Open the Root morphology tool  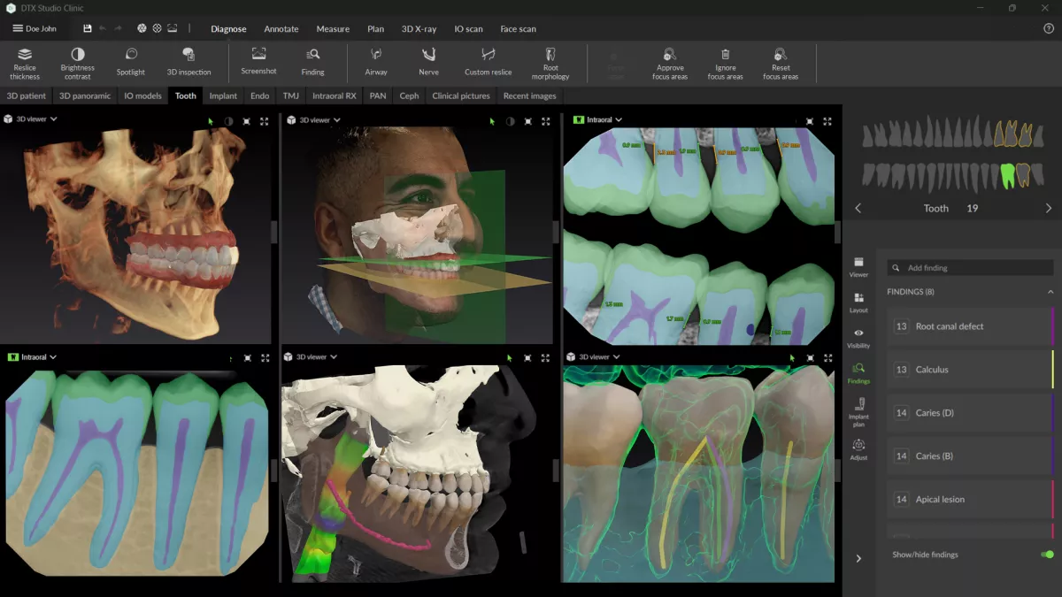[550, 62]
